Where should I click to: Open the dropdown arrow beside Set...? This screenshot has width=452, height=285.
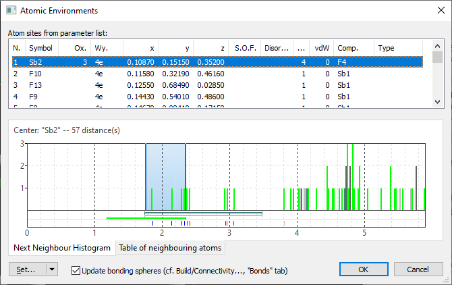click(x=53, y=270)
